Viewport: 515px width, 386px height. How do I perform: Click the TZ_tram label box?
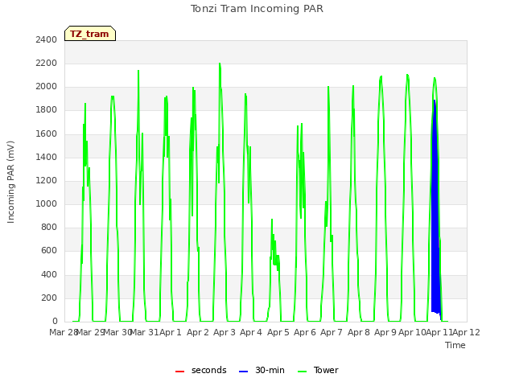click(x=90, y=34)
